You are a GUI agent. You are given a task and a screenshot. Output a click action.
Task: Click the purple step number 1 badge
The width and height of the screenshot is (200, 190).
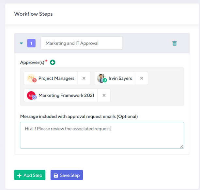pyautogui.click(x=31, y=43)
